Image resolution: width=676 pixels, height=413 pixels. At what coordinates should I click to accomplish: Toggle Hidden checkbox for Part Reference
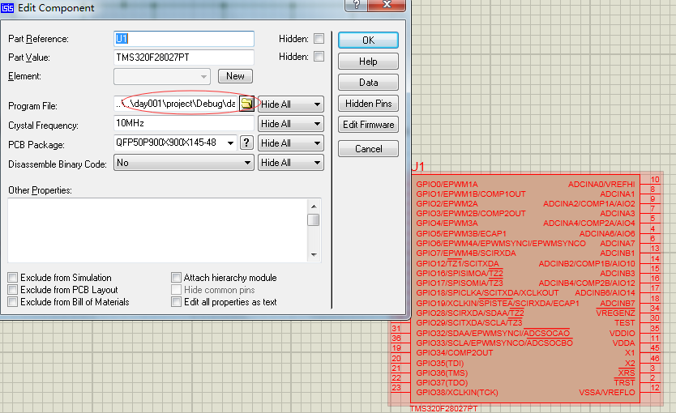coord(319,38)
